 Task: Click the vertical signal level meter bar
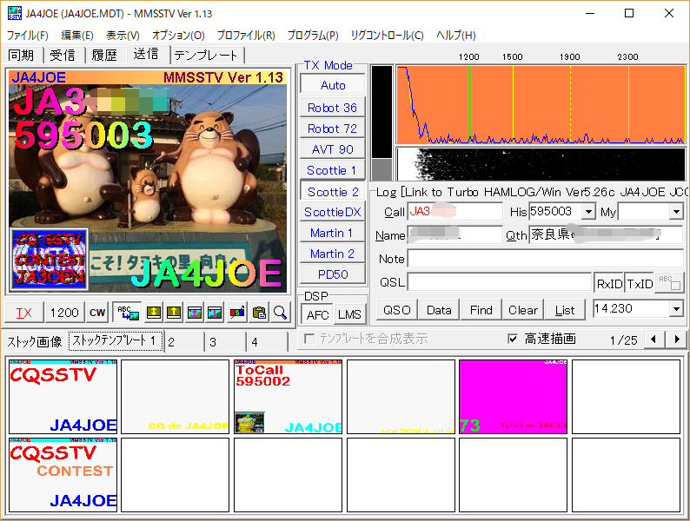(x=381, y=122)
